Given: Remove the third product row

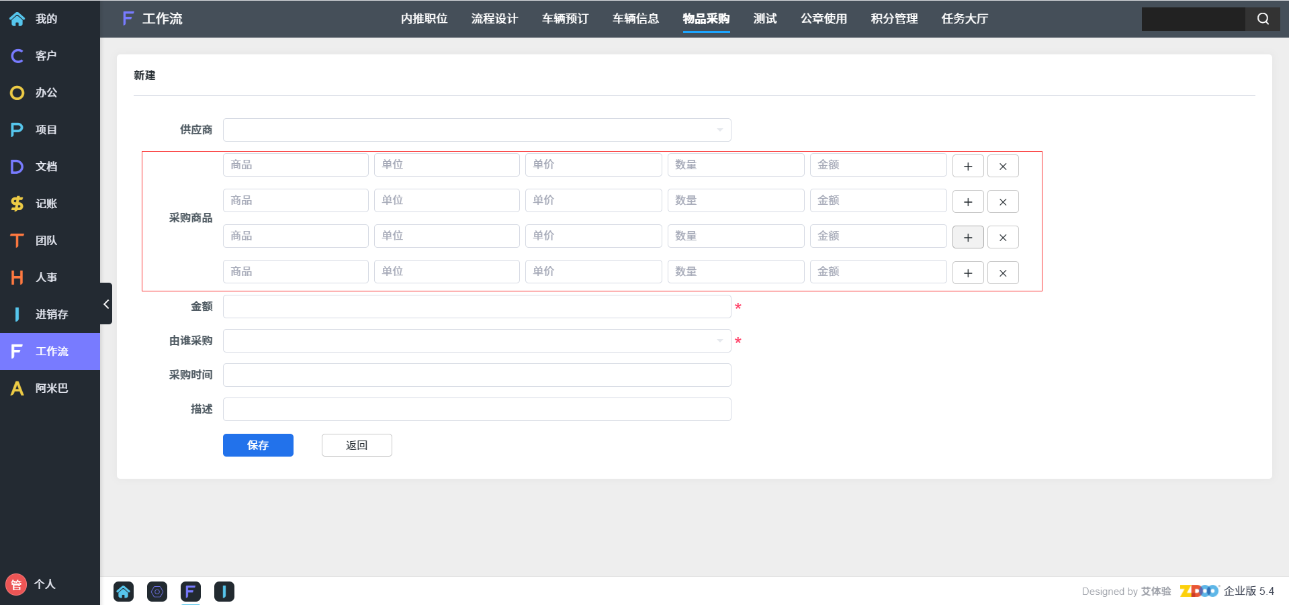Looking at the screenshot, I should (x=1003, y=237).
